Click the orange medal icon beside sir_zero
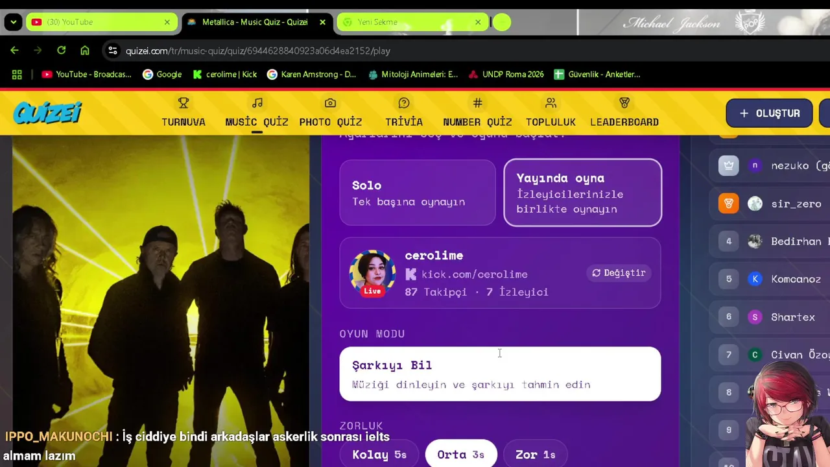The width and height of the screenshot is (830, 467). [729, 204]
